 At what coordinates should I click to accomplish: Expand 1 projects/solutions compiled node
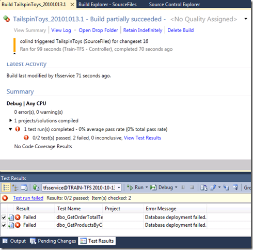(x=10, y=120)
